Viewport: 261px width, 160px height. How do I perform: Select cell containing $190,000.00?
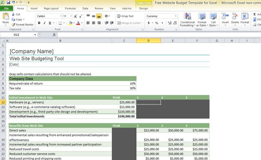click(x=124, y=116)
